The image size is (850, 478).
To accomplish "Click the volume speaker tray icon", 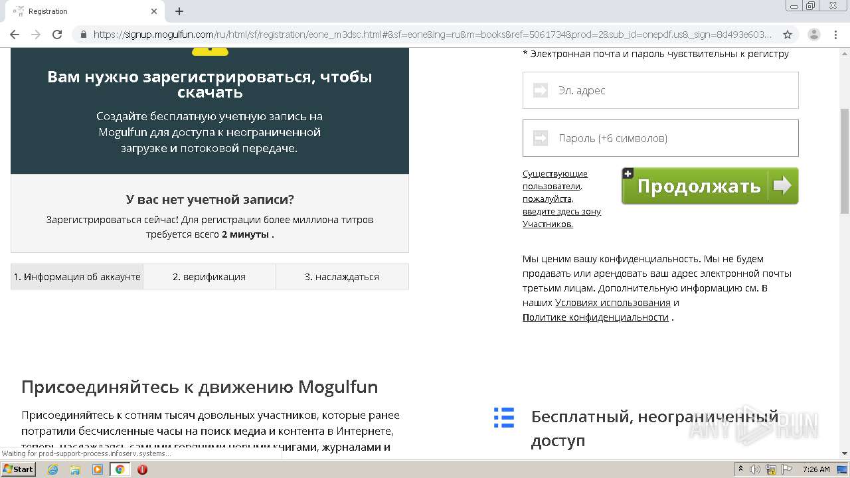I will [x=755, y=469].
